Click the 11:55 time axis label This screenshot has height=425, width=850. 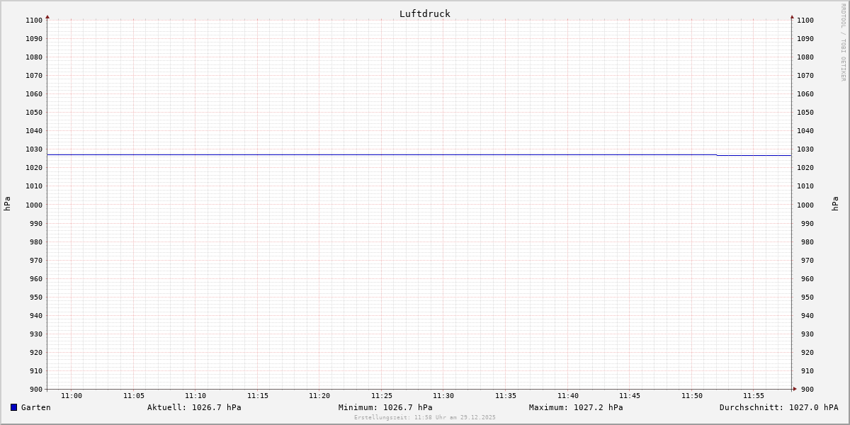754,396
